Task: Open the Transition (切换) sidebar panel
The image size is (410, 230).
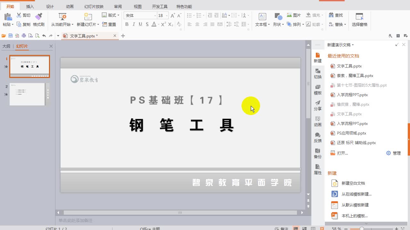Action: [318, 74]
